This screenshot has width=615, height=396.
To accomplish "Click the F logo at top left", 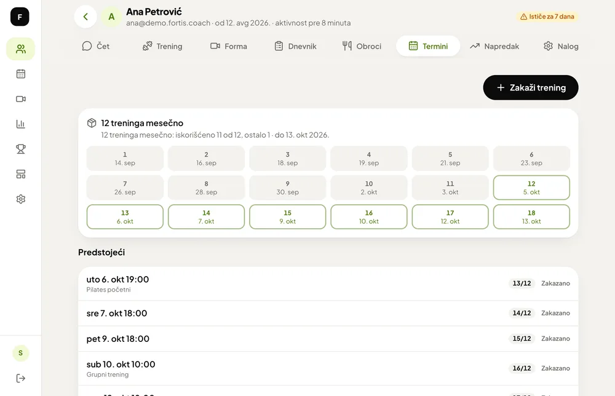I will tap(20, 17).
